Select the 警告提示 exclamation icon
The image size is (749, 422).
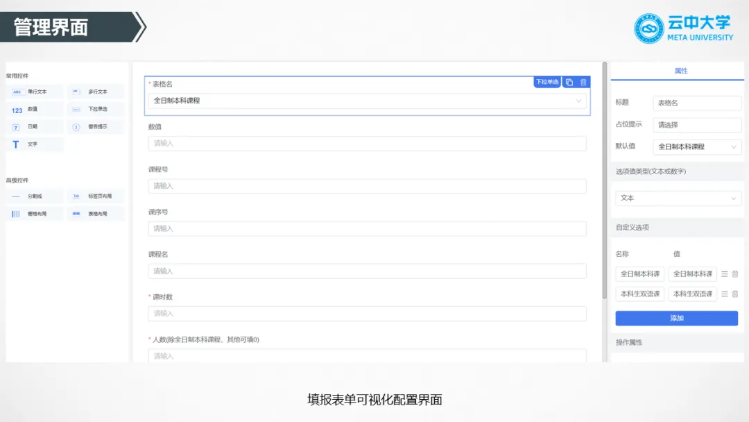tap(76, 127)
